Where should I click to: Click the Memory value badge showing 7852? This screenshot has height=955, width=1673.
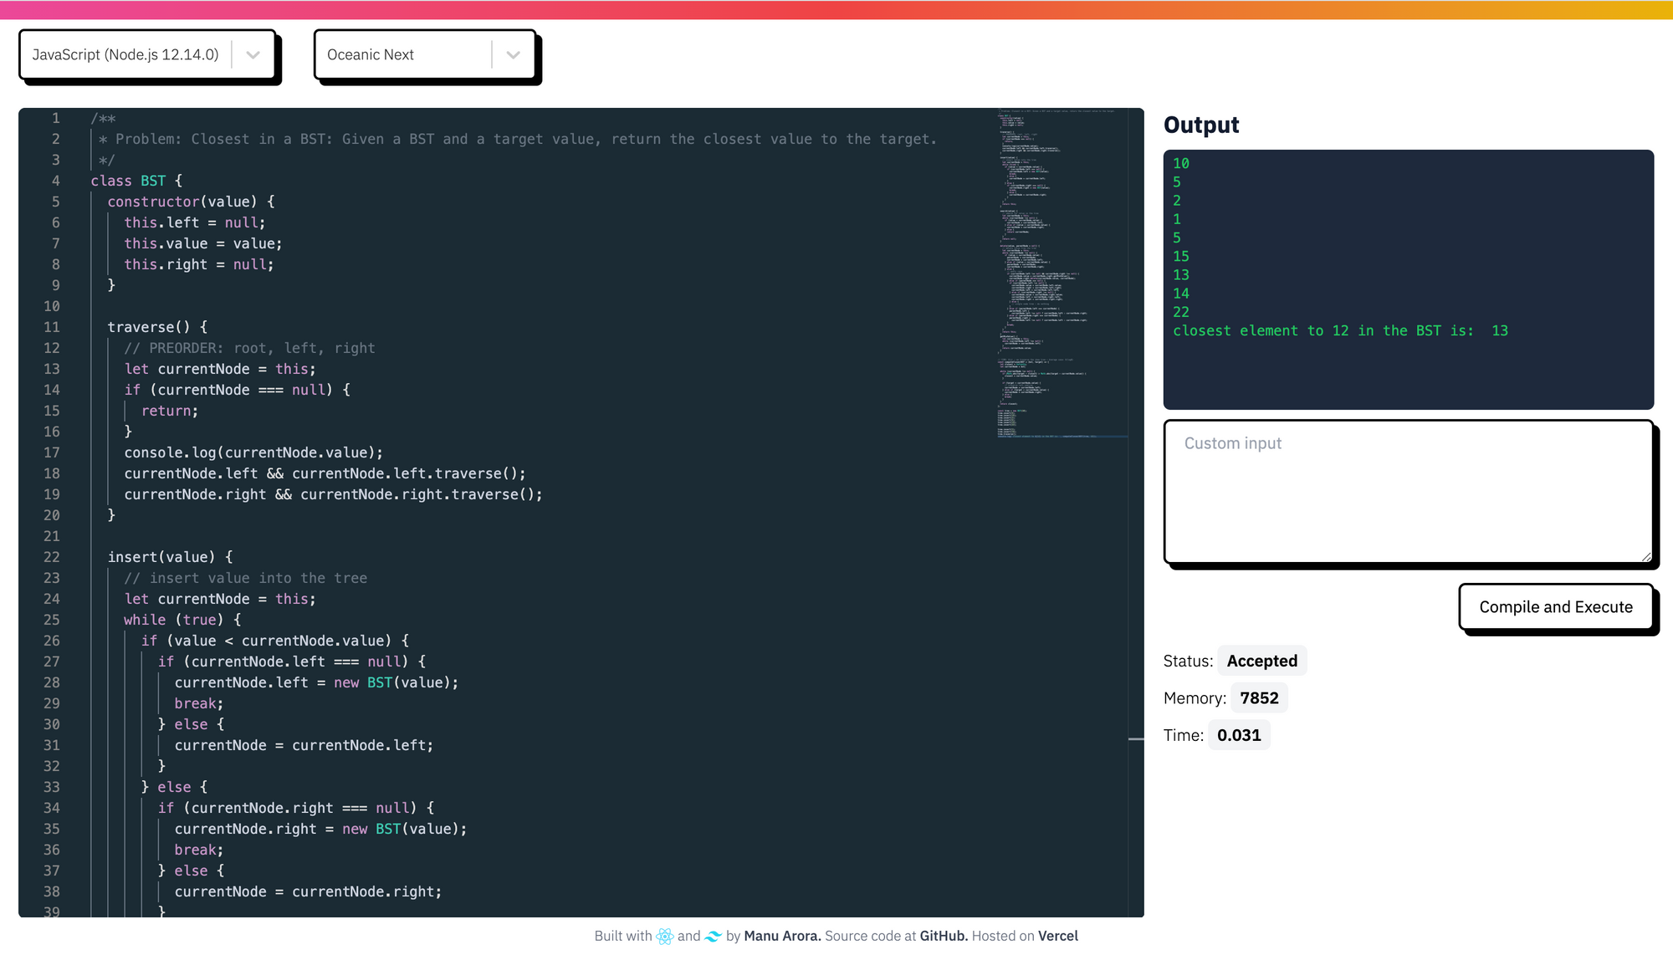point(1259,697)
